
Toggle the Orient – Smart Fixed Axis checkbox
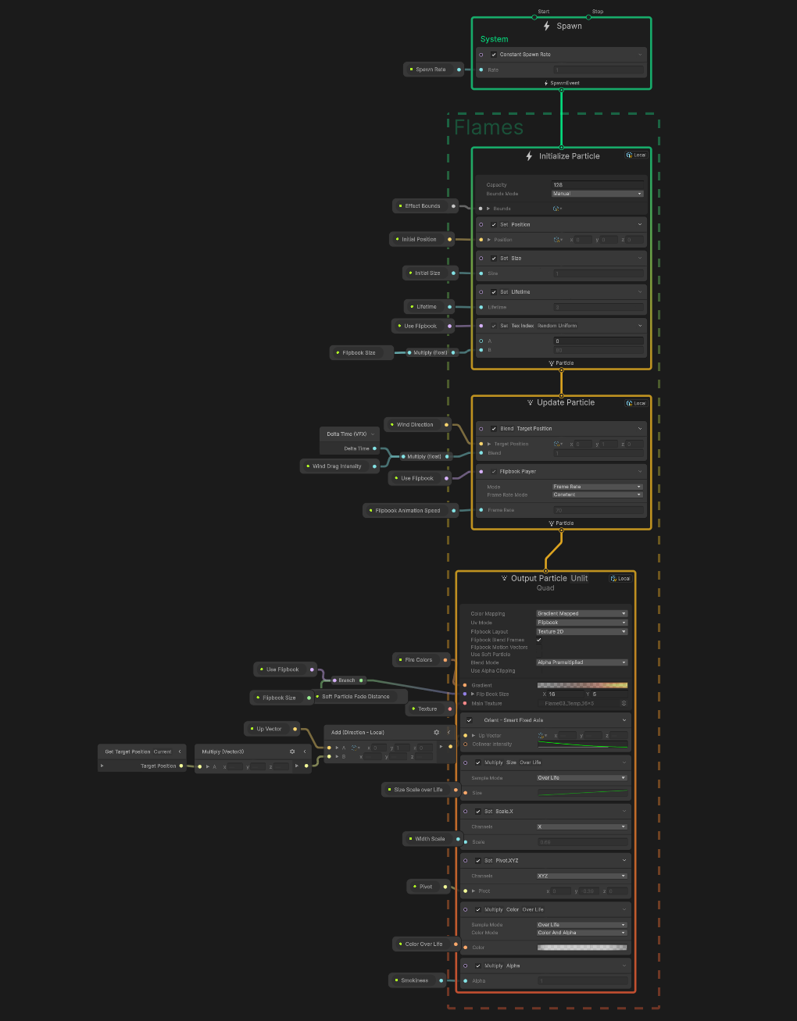(470, 720)
